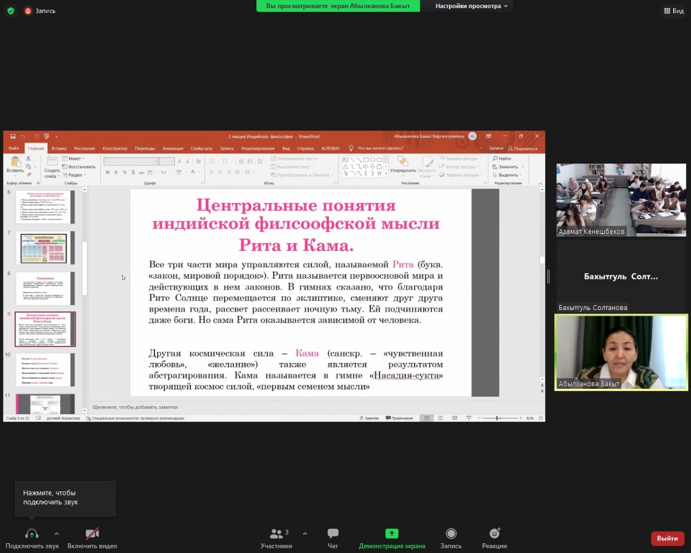Viewport: 691px width, 553px height.
Task: Open audio options arrow next to Подключить звук
Action: point(56,533)
